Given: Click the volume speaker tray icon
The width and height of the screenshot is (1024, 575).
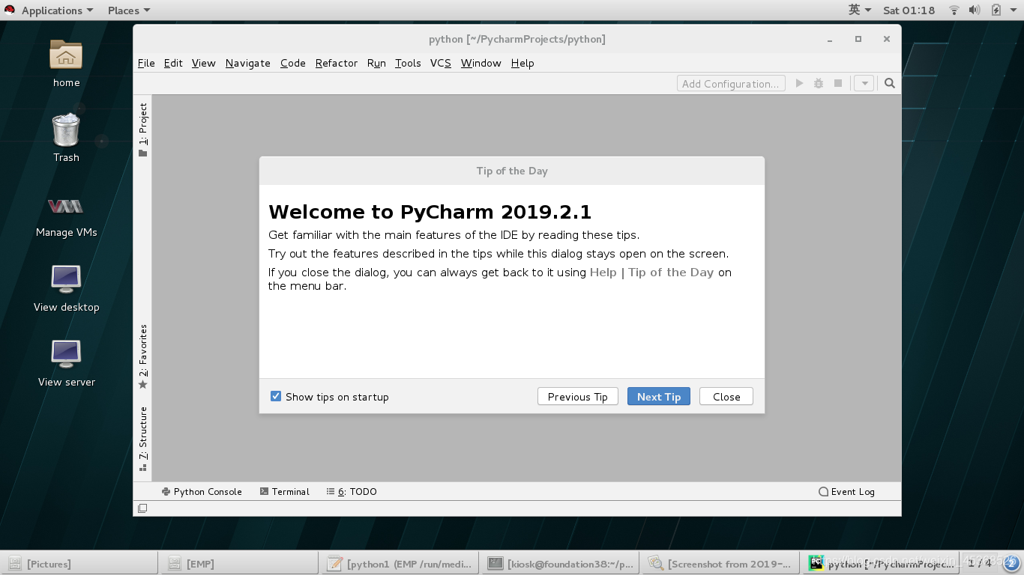Looking at the screenshot, I should click(x=975, y=10).
